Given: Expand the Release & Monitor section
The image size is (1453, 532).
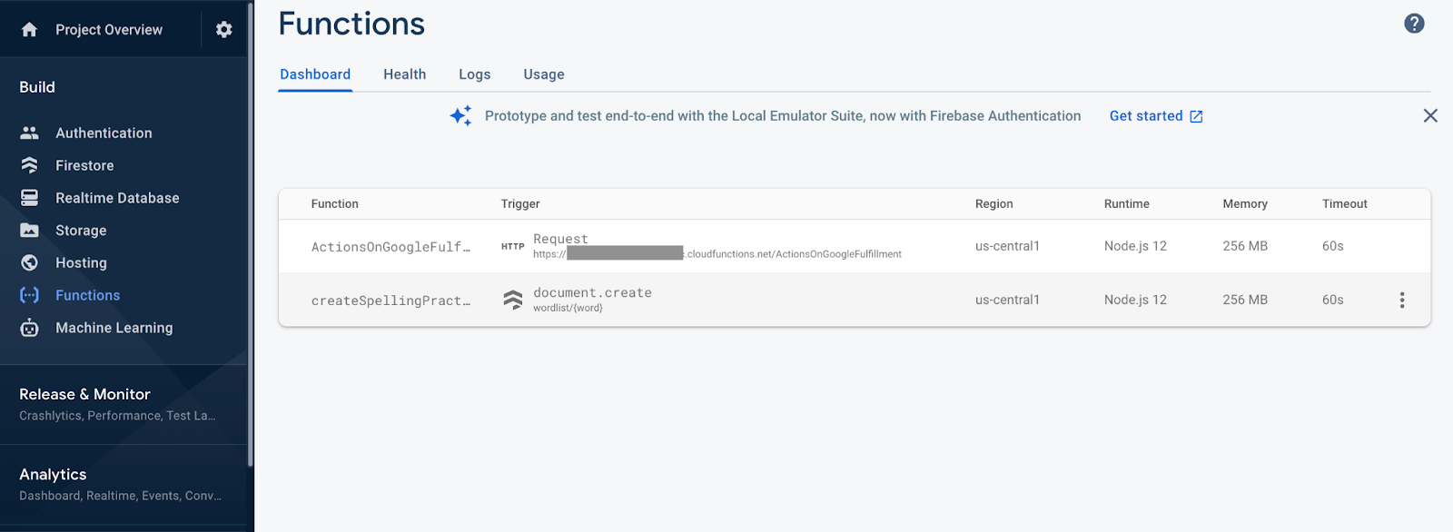Looking at the screenshot, I should [x=84, y=395].
